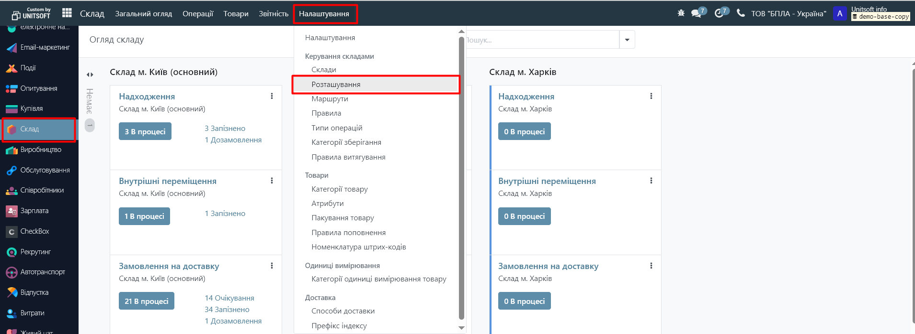Open the '14 Очікування' link
The image size is (915, 334).
coord(229,298)
